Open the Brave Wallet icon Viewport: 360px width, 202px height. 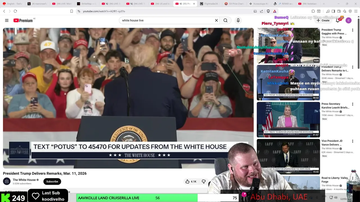pyautogui.click(x=339, y=11)
